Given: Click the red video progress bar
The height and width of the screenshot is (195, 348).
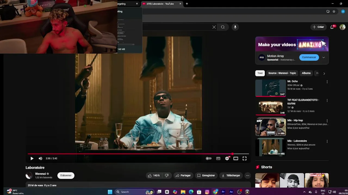Looking at the screenshot, I should tap(138, 154).
